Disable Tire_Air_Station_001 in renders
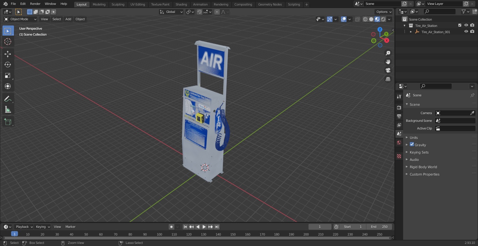This screenshot has height=246, width=478. click(472, 32)
